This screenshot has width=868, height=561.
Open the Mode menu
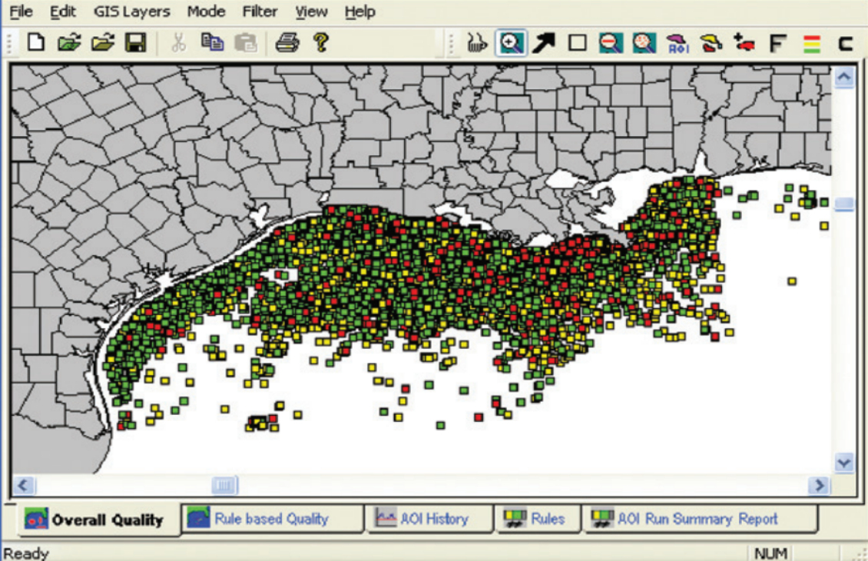[x=206, y=11]
